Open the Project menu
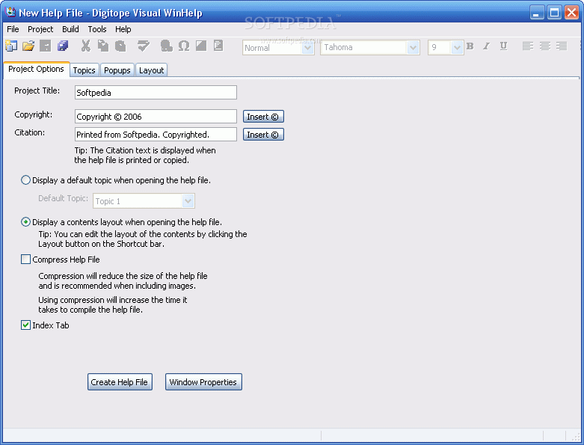 pos(40,29)
